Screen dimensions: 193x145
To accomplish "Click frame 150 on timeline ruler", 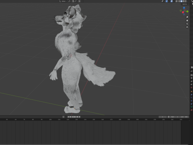I will 94,119.
